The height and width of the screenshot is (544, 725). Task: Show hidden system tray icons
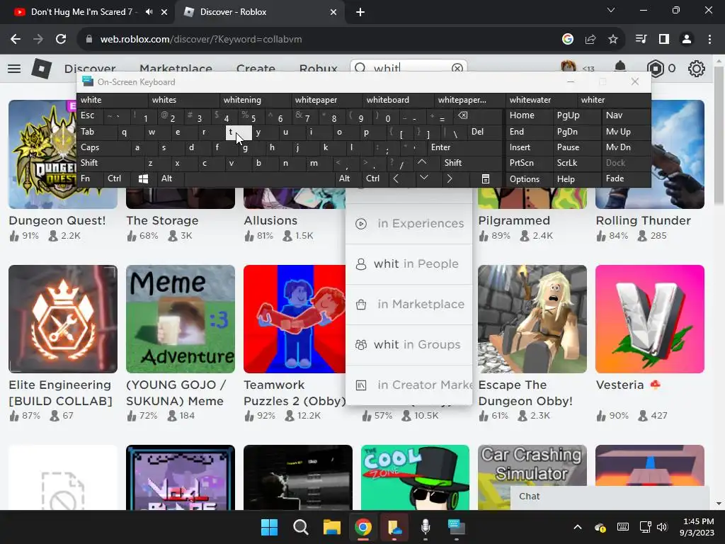[x=578, y=527]
